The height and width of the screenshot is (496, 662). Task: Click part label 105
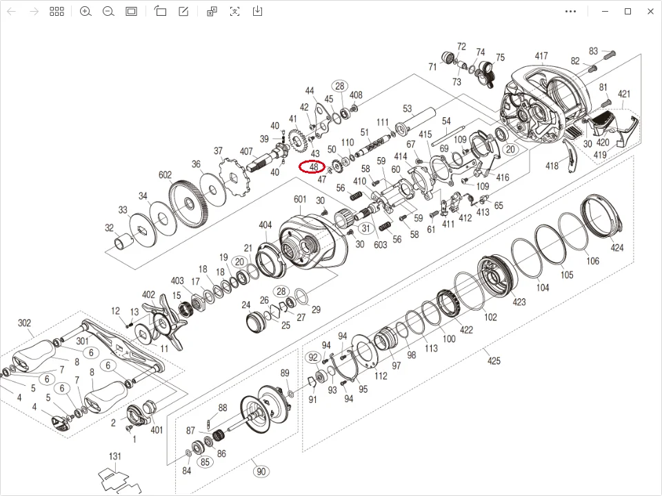pyautogui.click(x=567, y=275)
